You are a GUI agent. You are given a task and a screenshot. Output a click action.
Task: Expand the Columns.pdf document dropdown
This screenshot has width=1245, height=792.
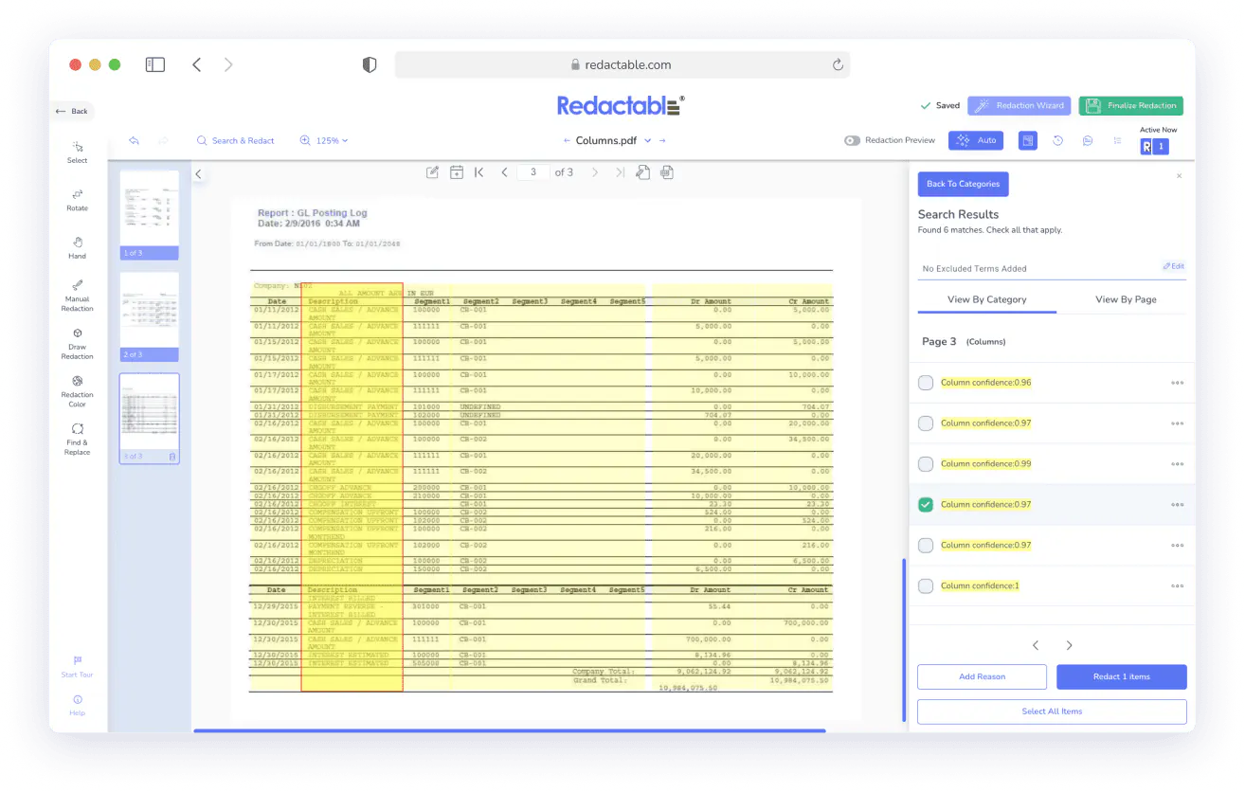(x=648, y=140)
